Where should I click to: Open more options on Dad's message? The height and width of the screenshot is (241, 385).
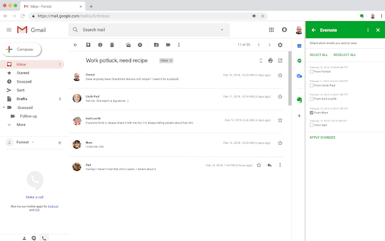coord(280,165)
